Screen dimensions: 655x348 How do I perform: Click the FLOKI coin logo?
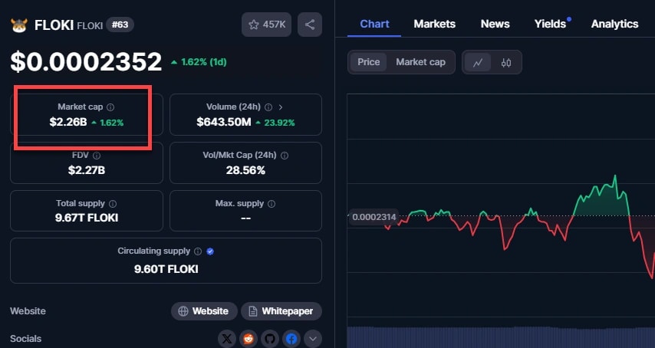coord(18,25)
